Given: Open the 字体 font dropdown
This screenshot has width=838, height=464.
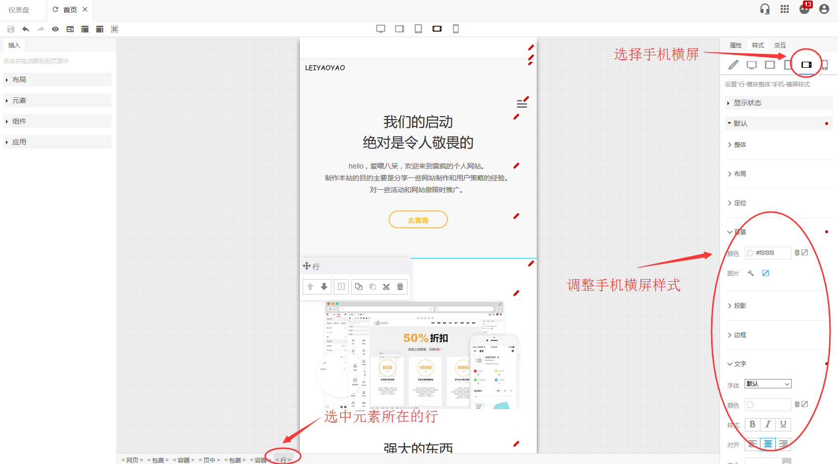Looking at the screenshot, I should tap(768, 384).
